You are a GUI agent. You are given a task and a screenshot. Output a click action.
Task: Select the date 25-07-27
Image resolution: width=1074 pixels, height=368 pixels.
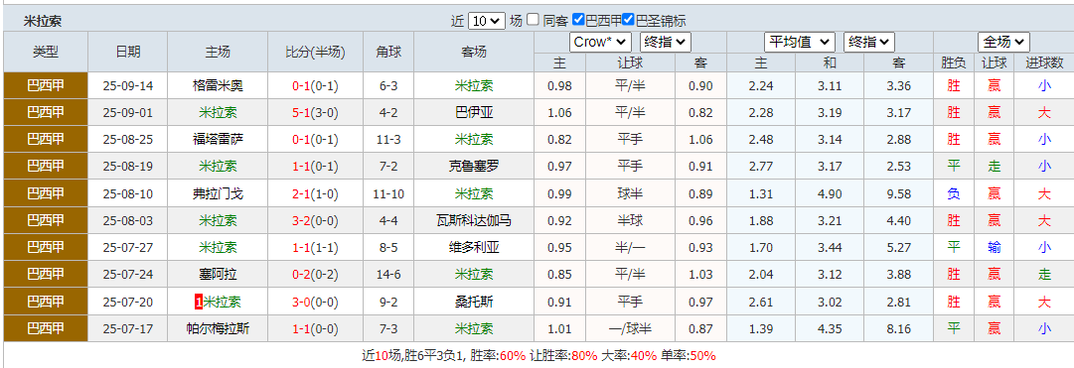pyautogui.click(x=128, y=248)
